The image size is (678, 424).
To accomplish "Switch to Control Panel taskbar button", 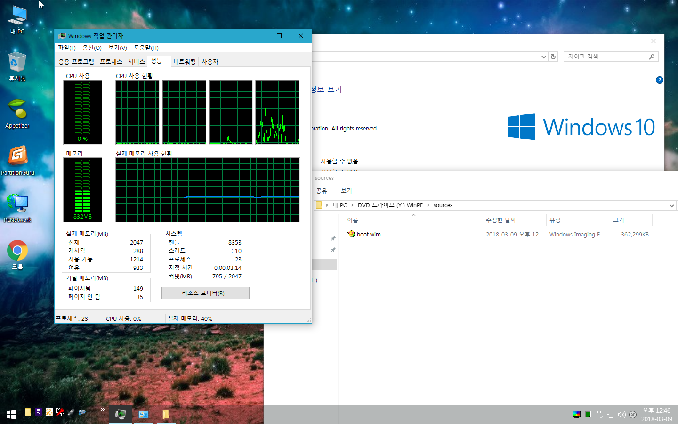I will (x=144, y=414).
